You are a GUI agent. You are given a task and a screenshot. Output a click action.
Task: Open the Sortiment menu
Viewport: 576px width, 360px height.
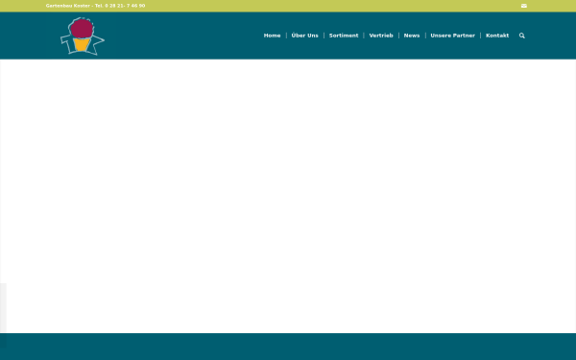344,36
